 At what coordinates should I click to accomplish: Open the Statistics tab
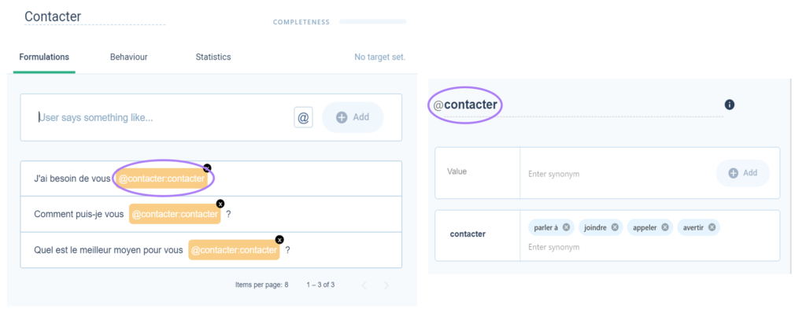(213, 57)
